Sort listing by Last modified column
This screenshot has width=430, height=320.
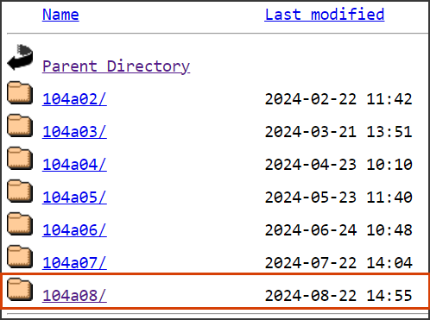click(x=325, y=15)
